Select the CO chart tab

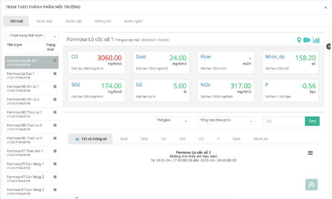click(201, 139)
